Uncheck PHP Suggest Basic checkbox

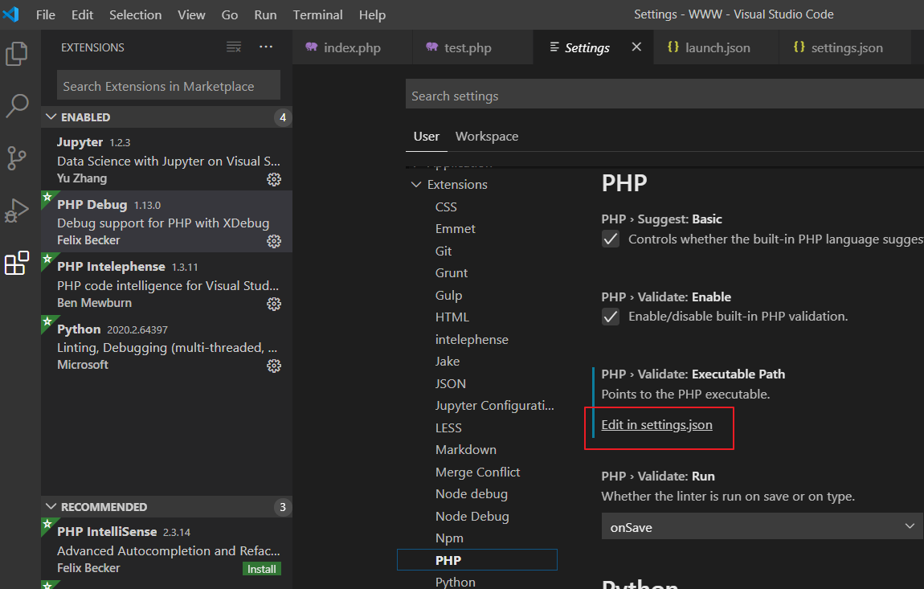[x=610, y=238]
